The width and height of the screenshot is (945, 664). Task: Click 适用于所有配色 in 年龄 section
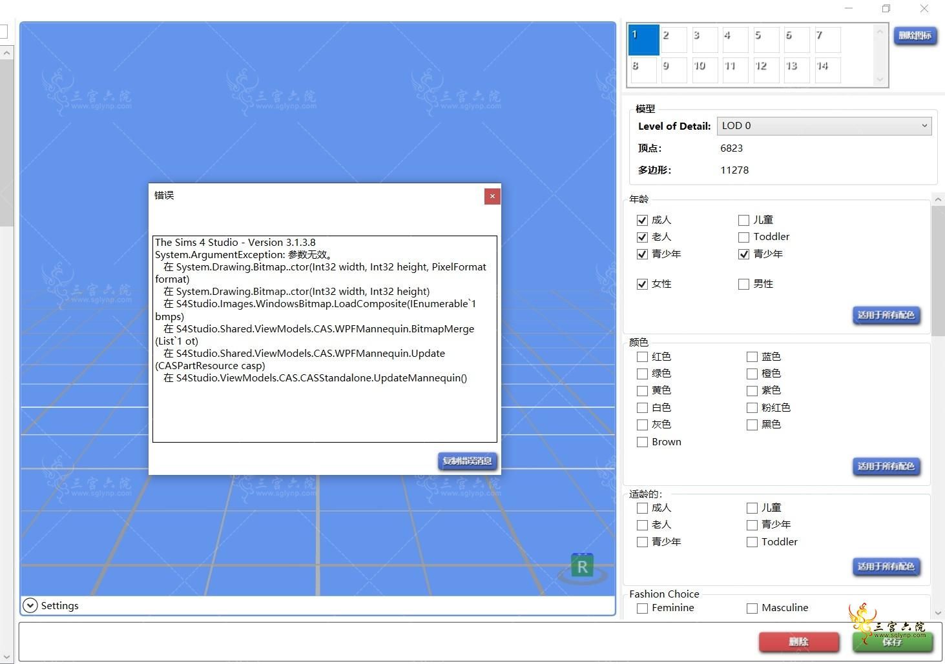coord(886,315)
